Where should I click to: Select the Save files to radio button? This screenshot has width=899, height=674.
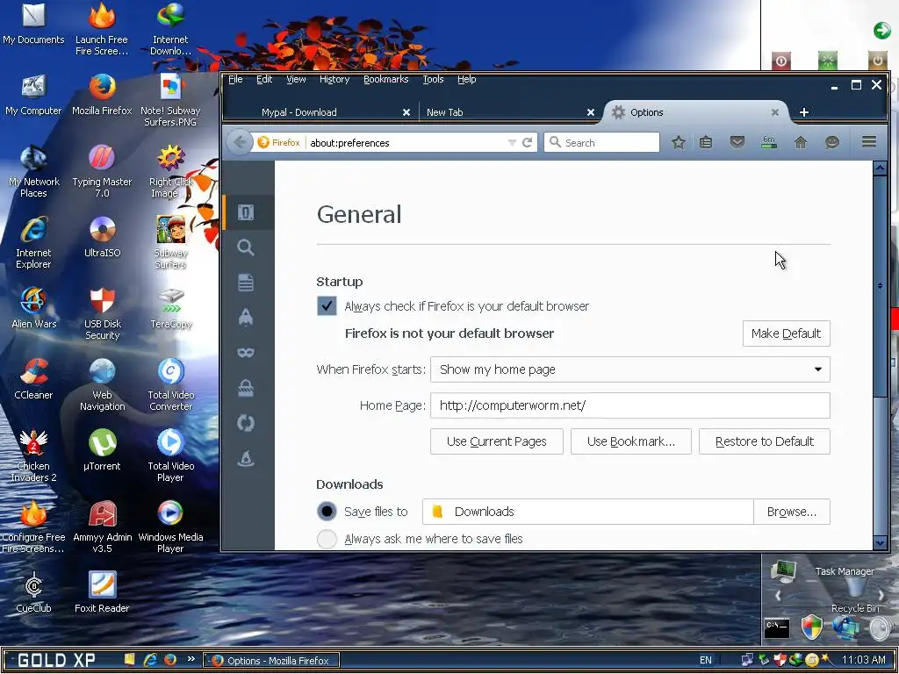click(x=327, y=512)
